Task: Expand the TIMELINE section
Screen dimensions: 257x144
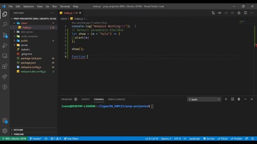Action: 33,134
